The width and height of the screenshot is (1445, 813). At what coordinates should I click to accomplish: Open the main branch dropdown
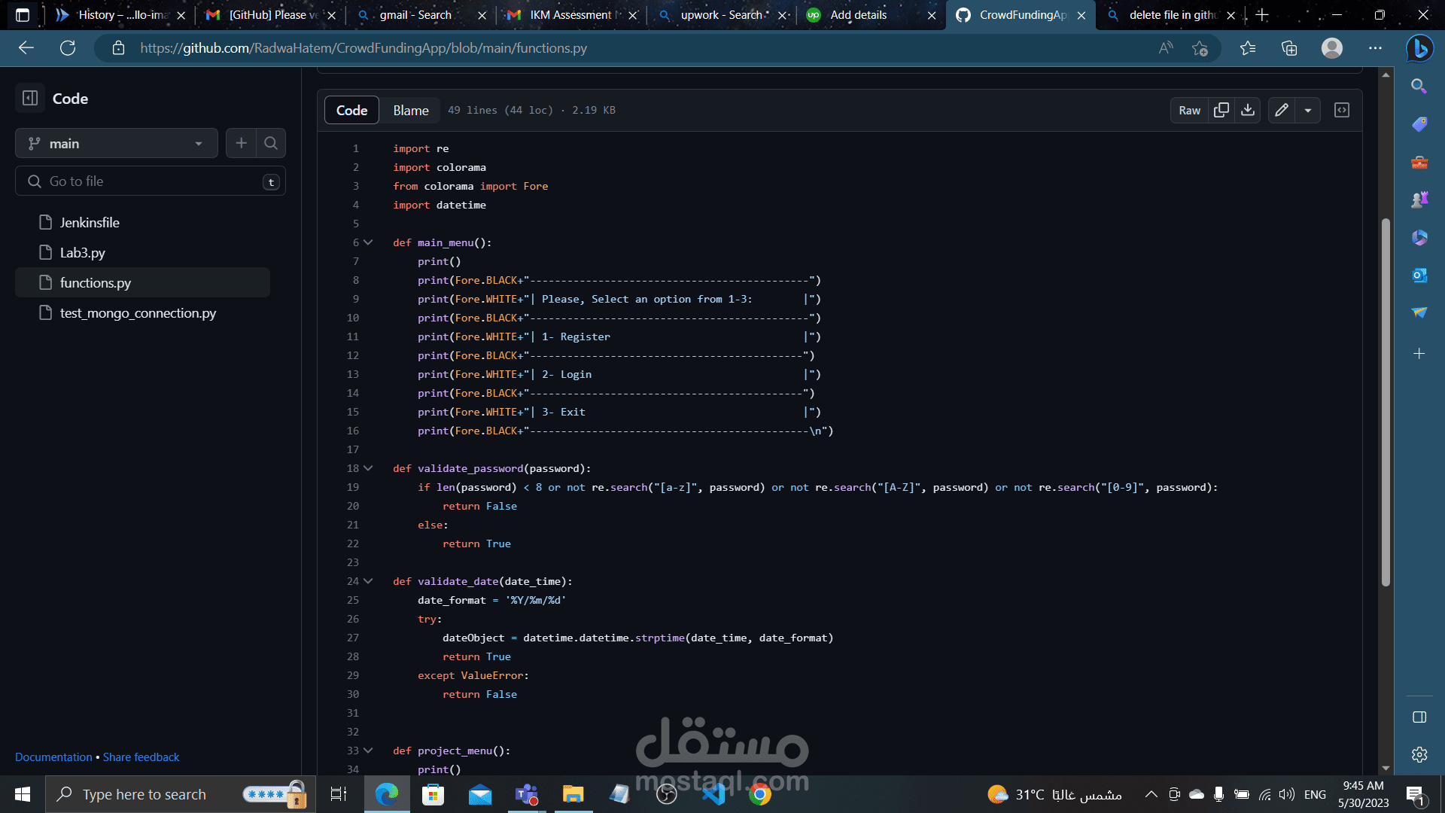pos(117,143)
